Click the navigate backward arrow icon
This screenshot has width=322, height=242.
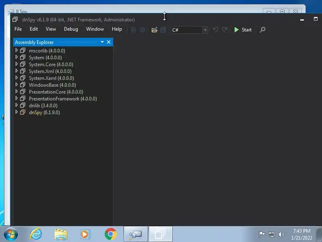pos(133,30)
